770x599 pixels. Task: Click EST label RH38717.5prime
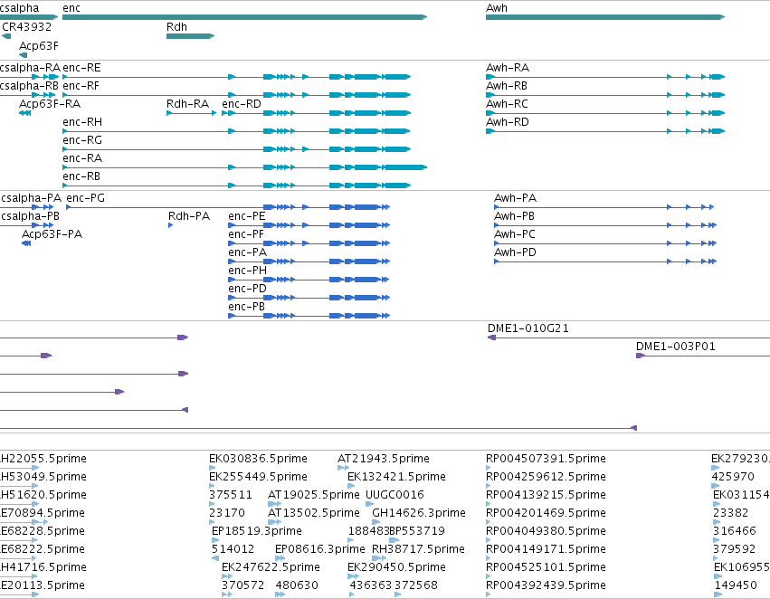click(418, 549)
